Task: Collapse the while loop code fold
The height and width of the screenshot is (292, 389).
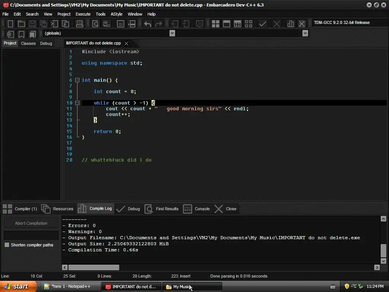Action: tap(77, 103)
